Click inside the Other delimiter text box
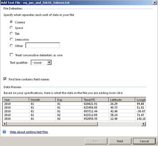This screenshot has width=158, height=146. click(x=43, y=45)
